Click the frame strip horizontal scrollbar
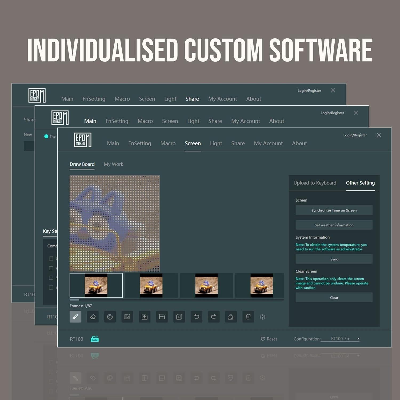Viewport: 400px width, 400px height. click(x=177, y=300)
